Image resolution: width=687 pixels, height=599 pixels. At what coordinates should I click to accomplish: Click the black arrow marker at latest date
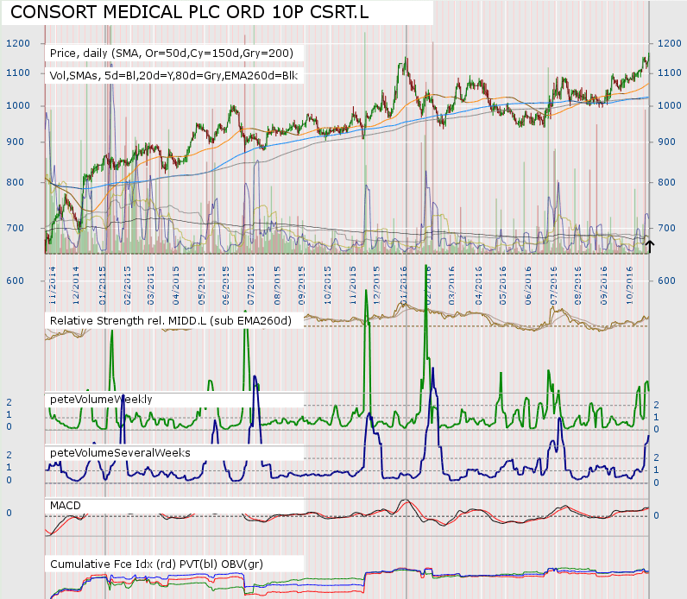649,246
